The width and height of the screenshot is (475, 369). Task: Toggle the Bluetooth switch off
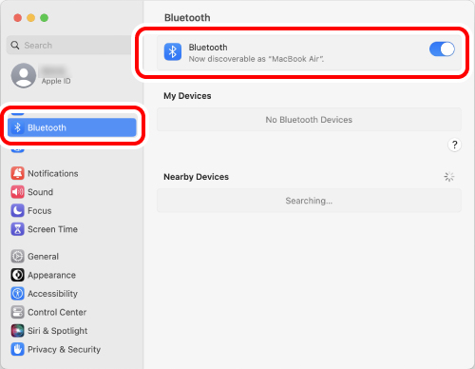[x=442, y=49]
